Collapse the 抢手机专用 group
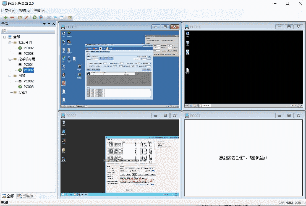Viewport: 306px width, 206px height. point(10,59)
